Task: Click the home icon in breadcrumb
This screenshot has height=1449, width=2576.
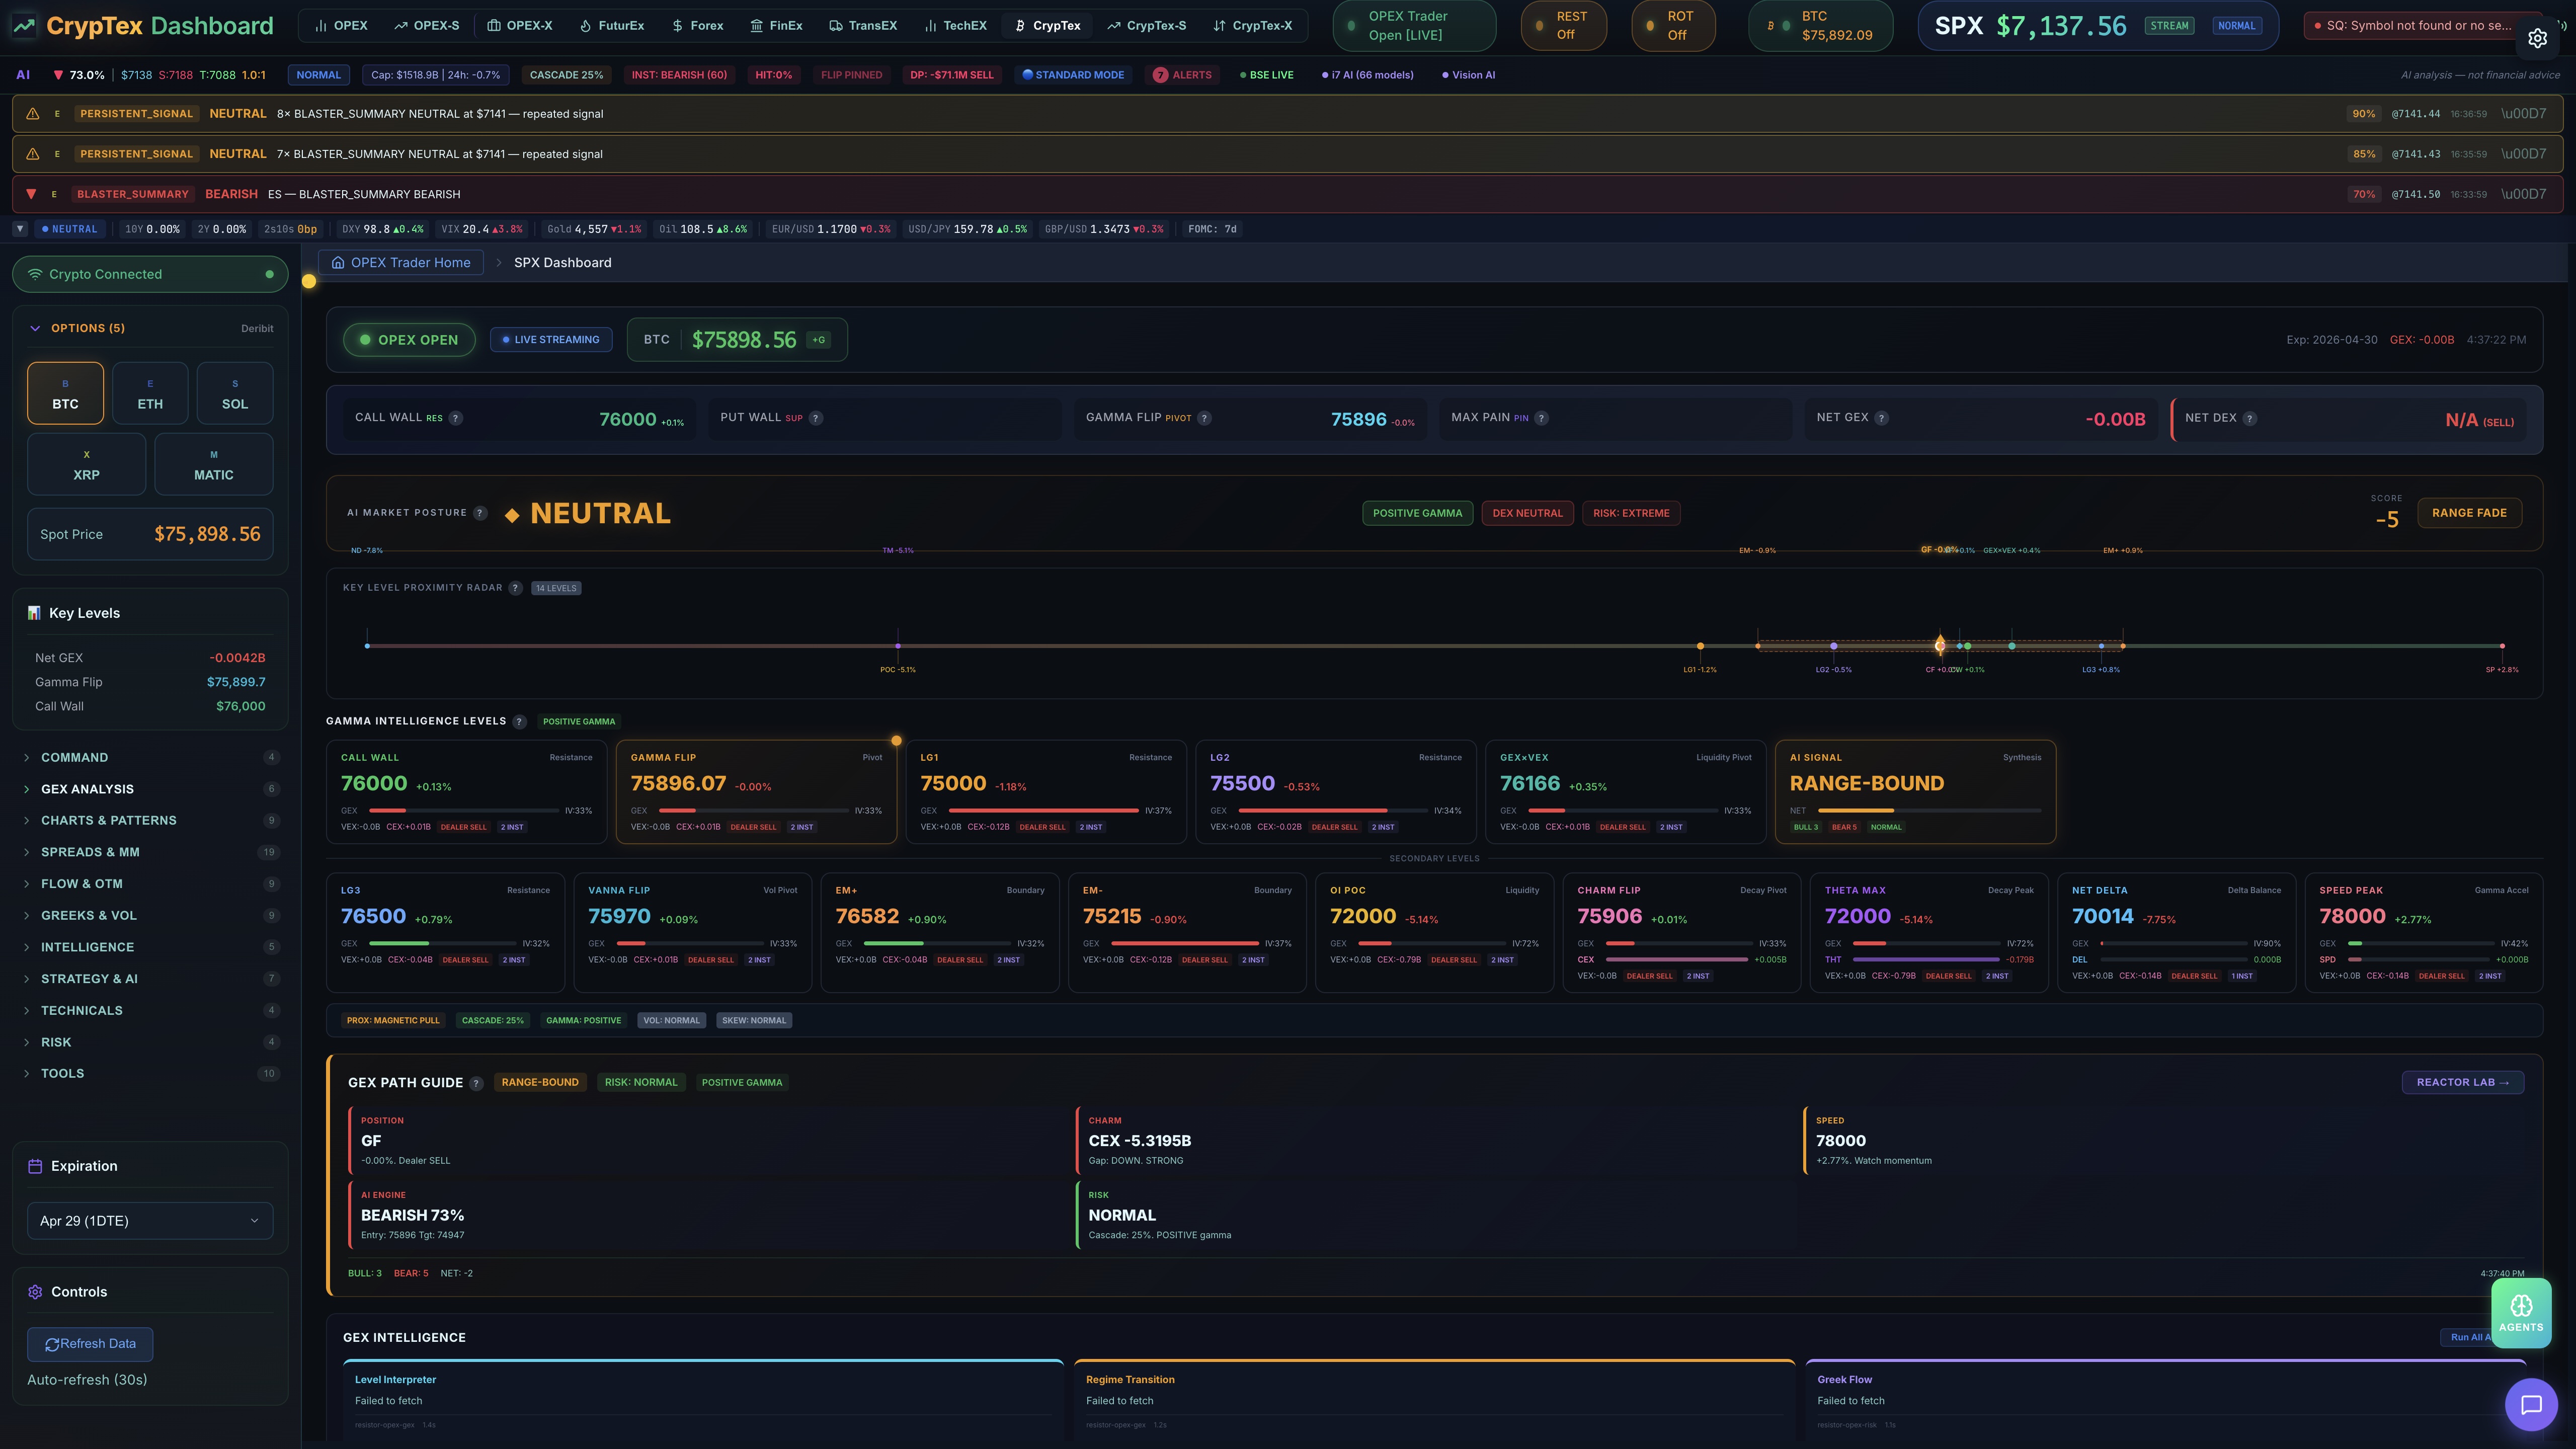Action: coord(338,263)
